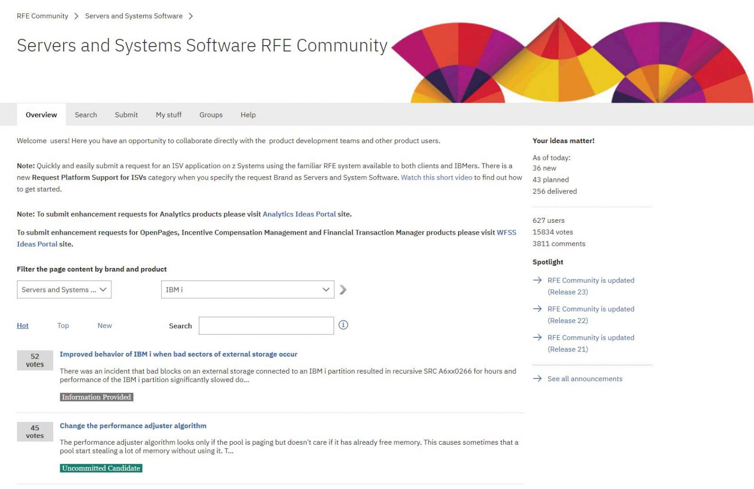
Task: Follow the Watch this short video link
Action: 436,178
